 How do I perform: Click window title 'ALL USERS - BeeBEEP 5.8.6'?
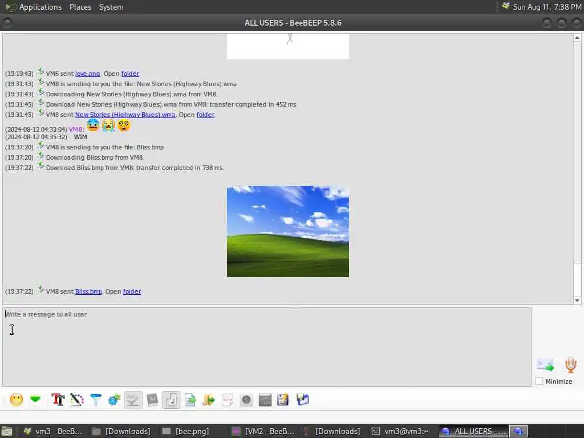click(x=293, y=23)
